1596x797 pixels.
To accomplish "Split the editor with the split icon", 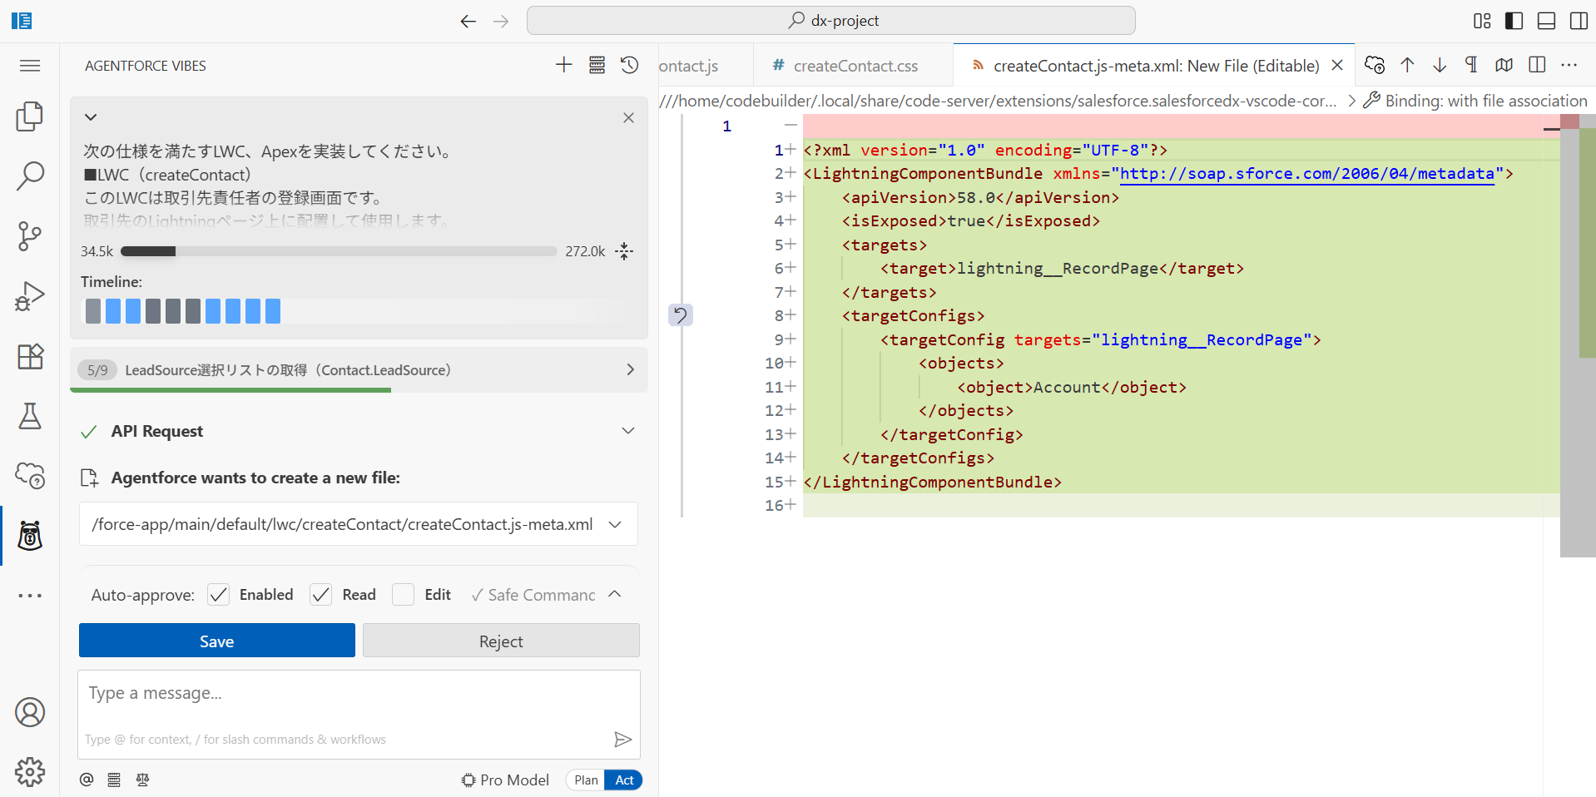I will click(1536, 64).
